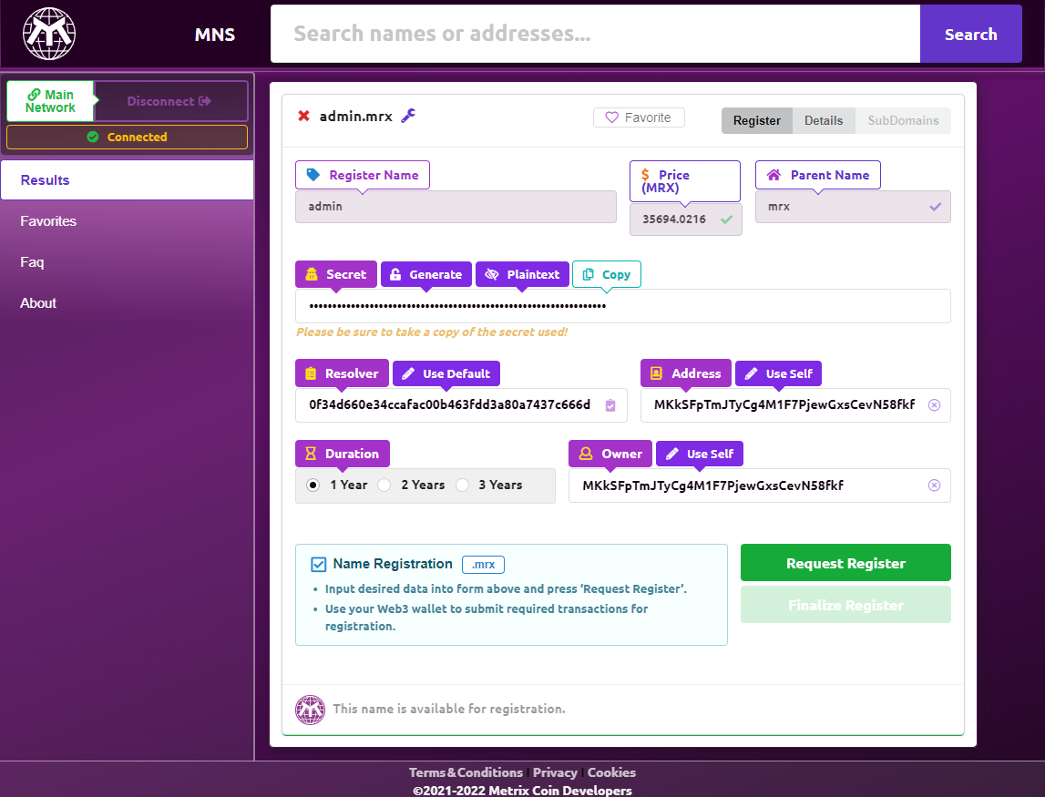Screen dimensions: 1045x797
Task: Click the hourglass Duration label
Action: click(343, 454)
